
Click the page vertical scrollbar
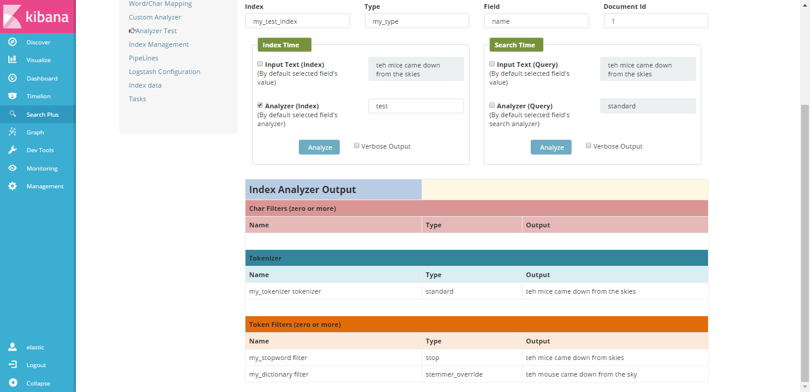click(x=805, y=237)
